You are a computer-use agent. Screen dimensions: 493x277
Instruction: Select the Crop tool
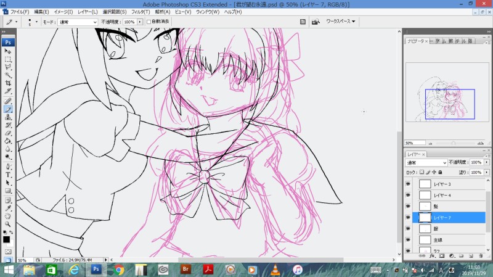[8, 83]
